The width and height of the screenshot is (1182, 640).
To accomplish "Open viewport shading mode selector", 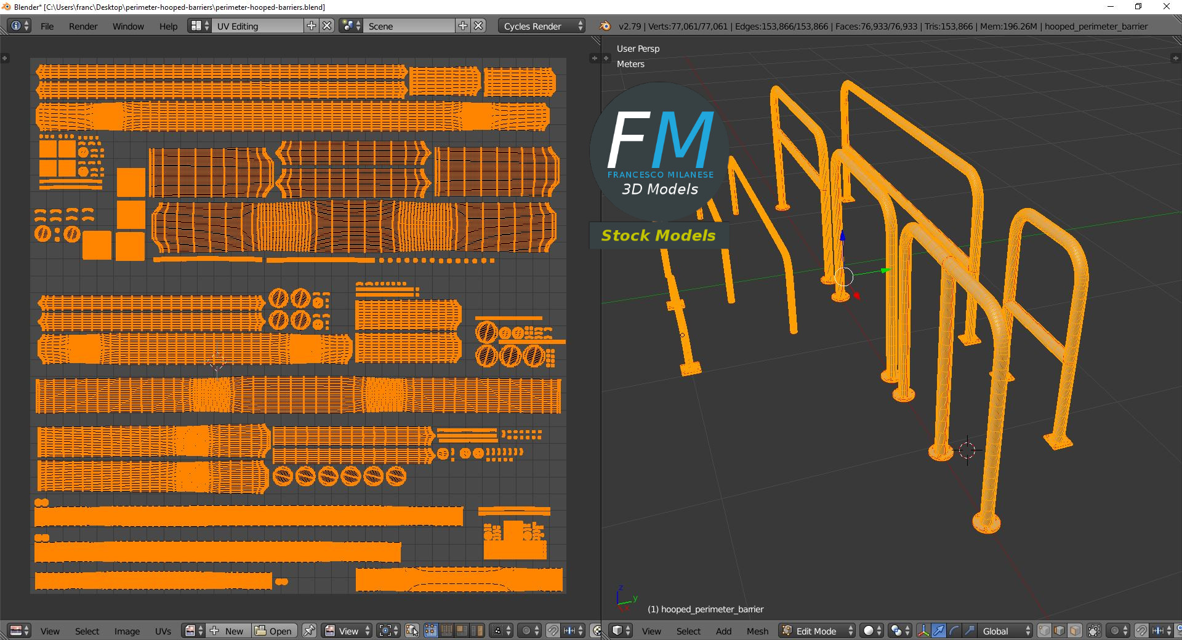I will coord(872,631).
